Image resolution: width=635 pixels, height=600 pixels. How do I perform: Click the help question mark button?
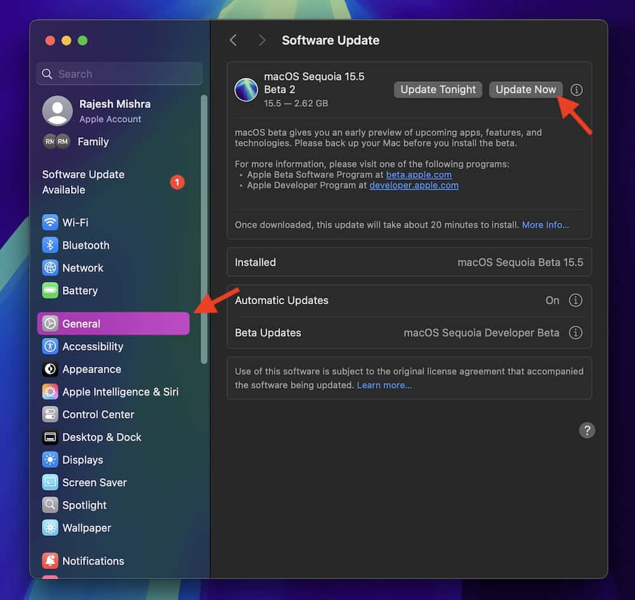(x=587, y=430)
